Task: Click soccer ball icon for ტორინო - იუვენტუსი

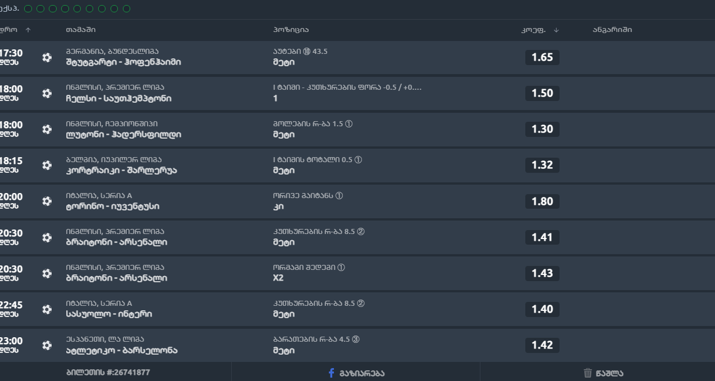Action: [47, 201]
